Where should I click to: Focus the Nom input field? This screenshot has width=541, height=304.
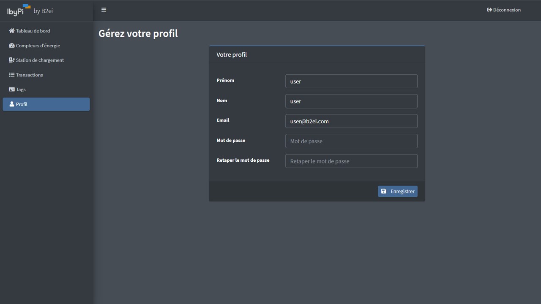[351, 101]
